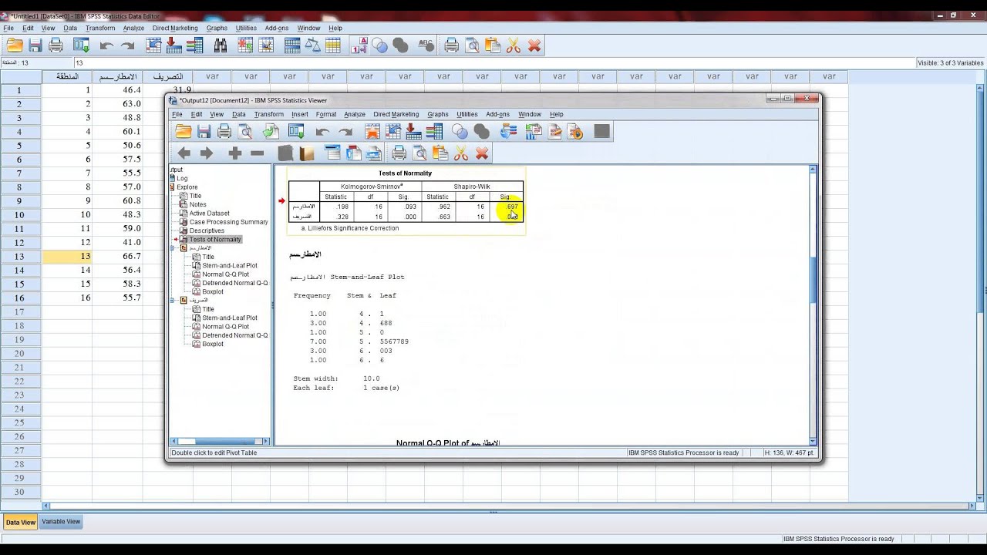Click the Designate Window icon in the Viewer
The image size is (987, 555).
pos(602,132)
